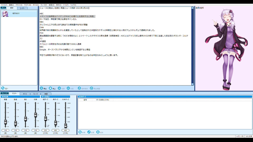Click the 短ポーズ short pause slider handle
The height and width of the screenshot is (142, 253).
[x=45, y=119]
